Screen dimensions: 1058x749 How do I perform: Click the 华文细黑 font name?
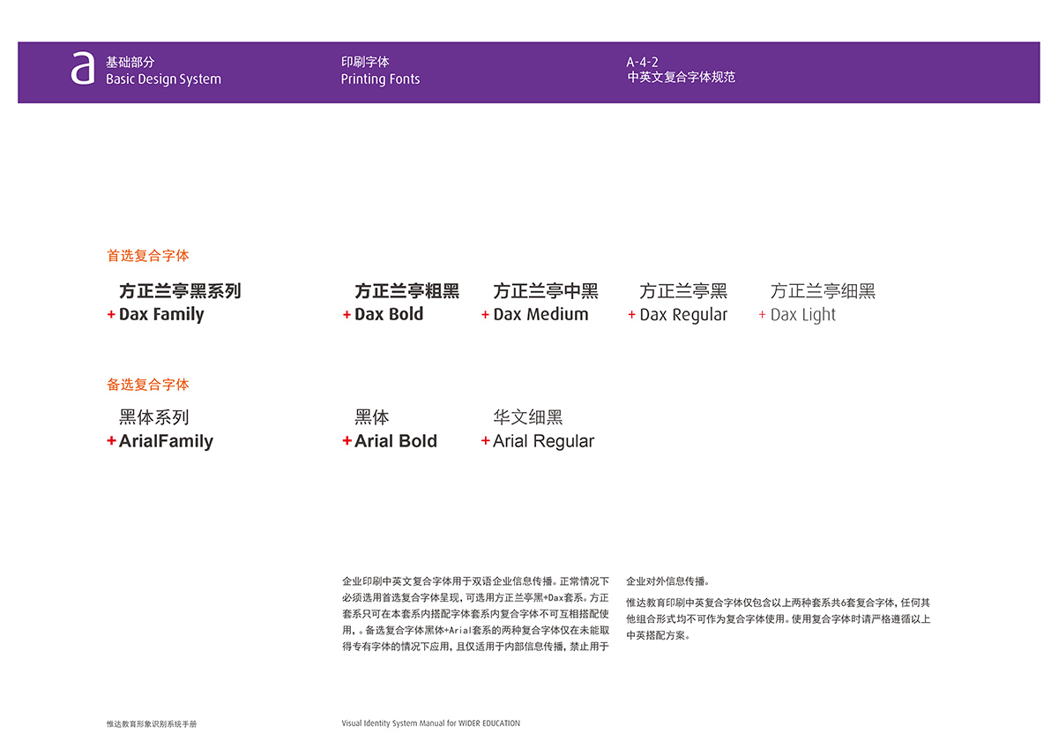coord(527,417)
